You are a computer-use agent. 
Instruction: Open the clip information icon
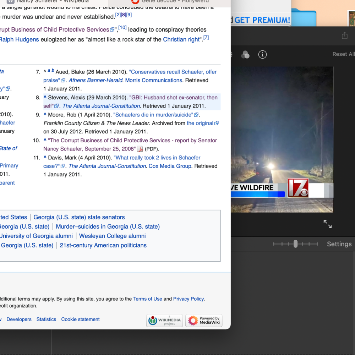point(262,55)
